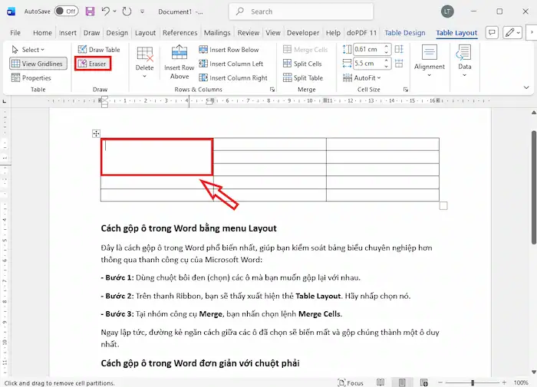
Task: Enable Focus mode in status bar
Action: tap(351, 383)
